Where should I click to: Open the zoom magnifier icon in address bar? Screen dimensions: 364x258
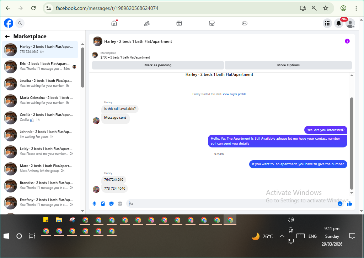314,8
